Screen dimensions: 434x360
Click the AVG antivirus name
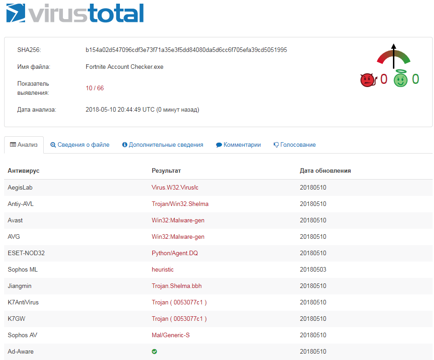[x=14, y=237]
